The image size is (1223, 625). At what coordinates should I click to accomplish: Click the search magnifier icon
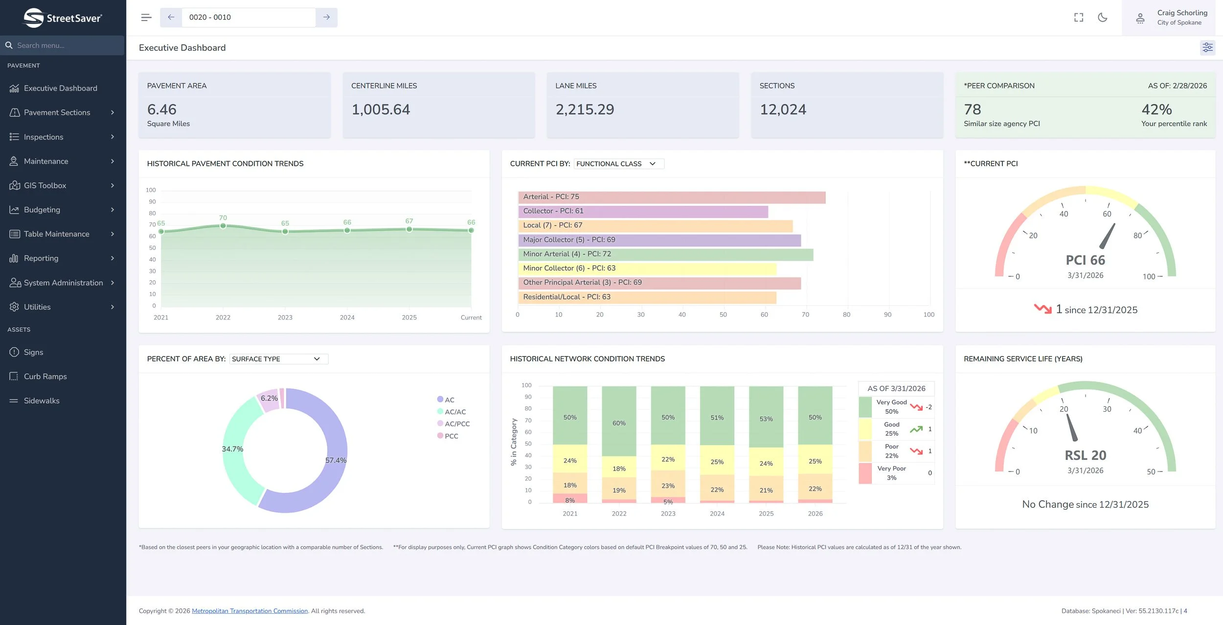[x=9, y=45]
